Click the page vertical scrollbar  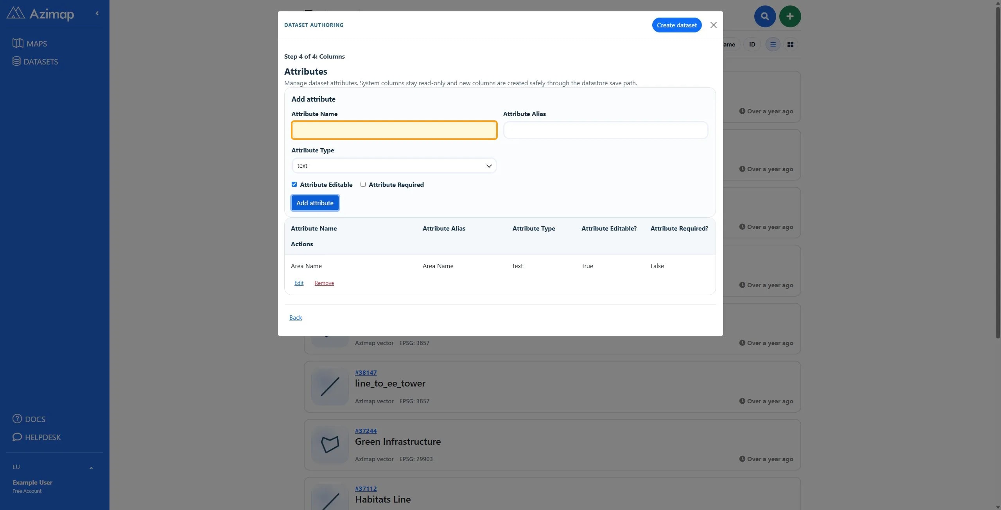998,172
